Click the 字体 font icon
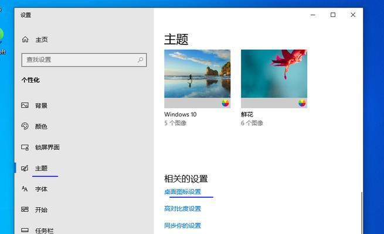This screenshot has width=384, height=234. [25, 189]
